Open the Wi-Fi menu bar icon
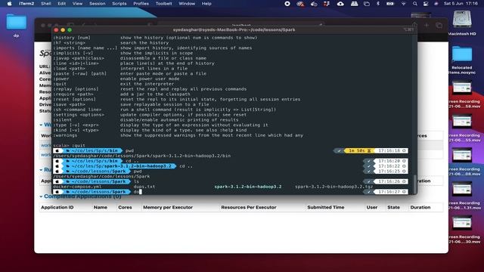The width and height of the screenshot is (484, 272). pyautogui.click(x=403, y=4)
